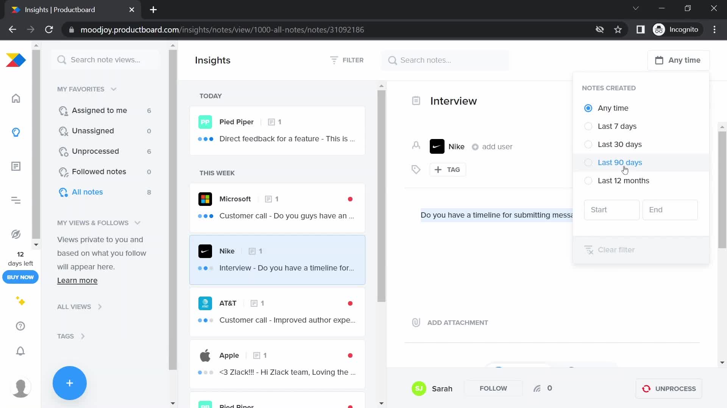
Task: Collapse the My Favorites section
Action: [114, 89]
